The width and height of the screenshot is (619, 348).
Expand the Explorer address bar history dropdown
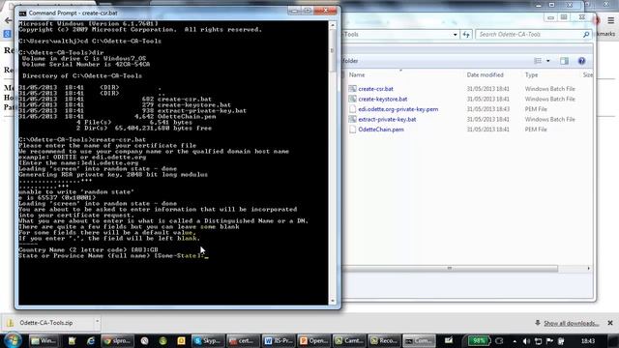pyautogui.click(x=455, y=35)
